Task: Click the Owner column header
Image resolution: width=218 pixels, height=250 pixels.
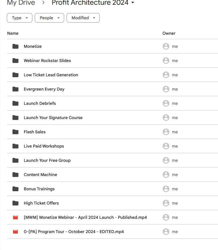Action: pyautogui.click(x=169, y=33)
